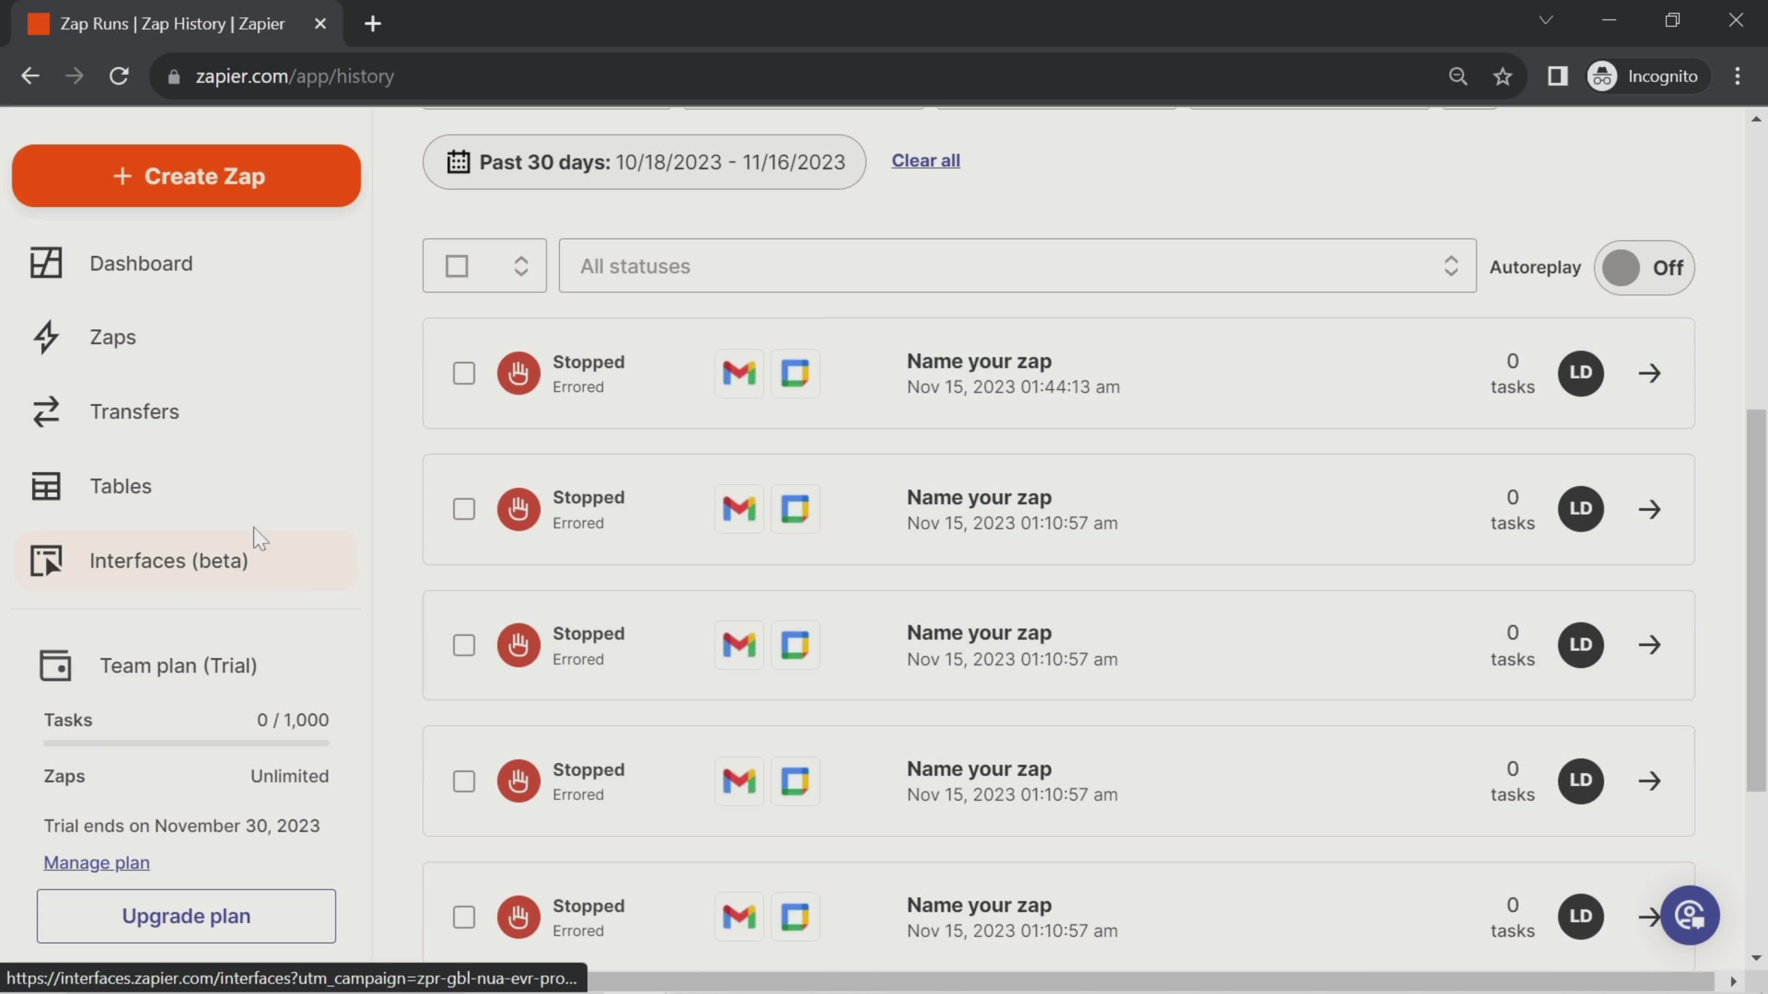This screenshot has width=1768, height=994.
Task: Click the LD avatar on first run
Action: tap(1581, 373)
